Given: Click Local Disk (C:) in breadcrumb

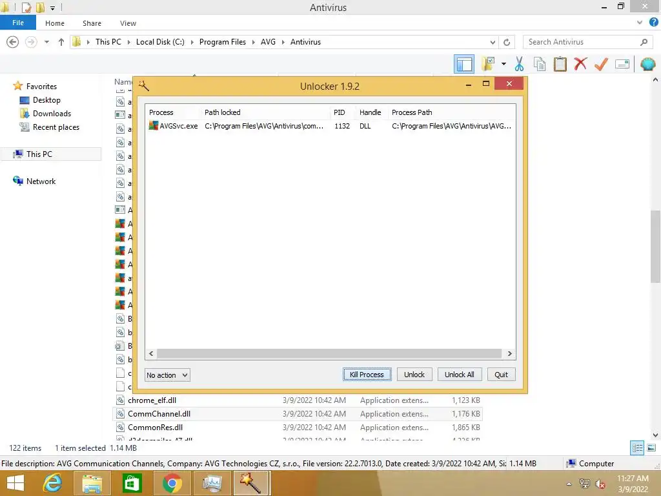Looking at the screenshot, I should pos(160,42).
